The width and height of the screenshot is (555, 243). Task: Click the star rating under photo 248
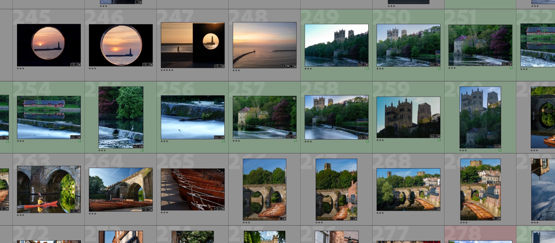click(x=236, y=70)
